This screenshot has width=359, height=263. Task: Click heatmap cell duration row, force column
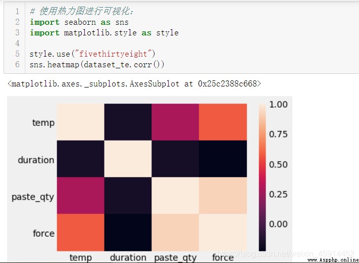pos(223,159)
